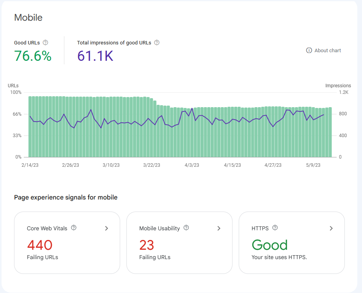Expand the HTTPS report chevron

click(x=331, y=228)
